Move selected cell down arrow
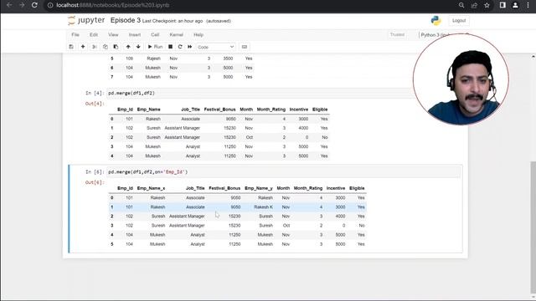536x301 pixels. coord(138,47)
